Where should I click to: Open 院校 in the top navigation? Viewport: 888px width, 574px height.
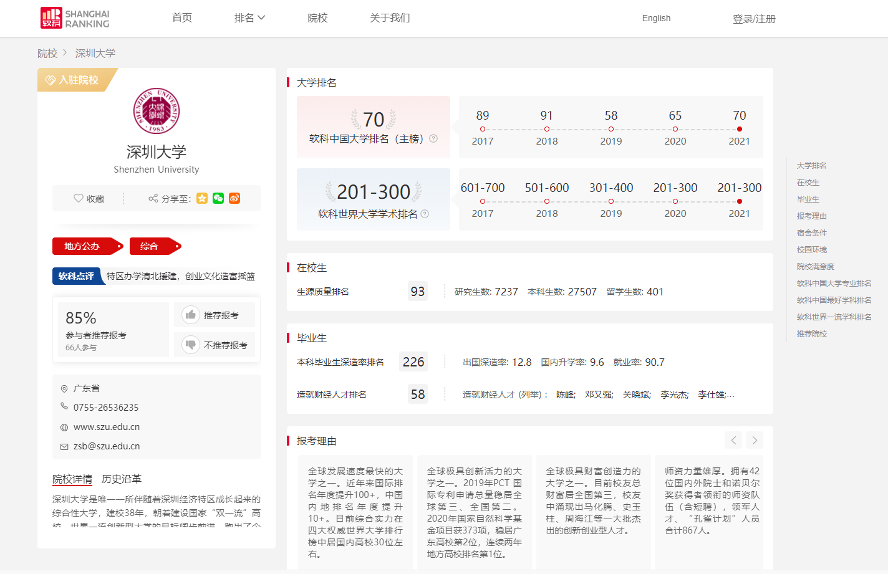(317, 18)
